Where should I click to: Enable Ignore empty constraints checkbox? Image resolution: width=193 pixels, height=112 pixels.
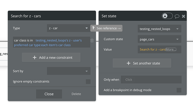point(88,82)
